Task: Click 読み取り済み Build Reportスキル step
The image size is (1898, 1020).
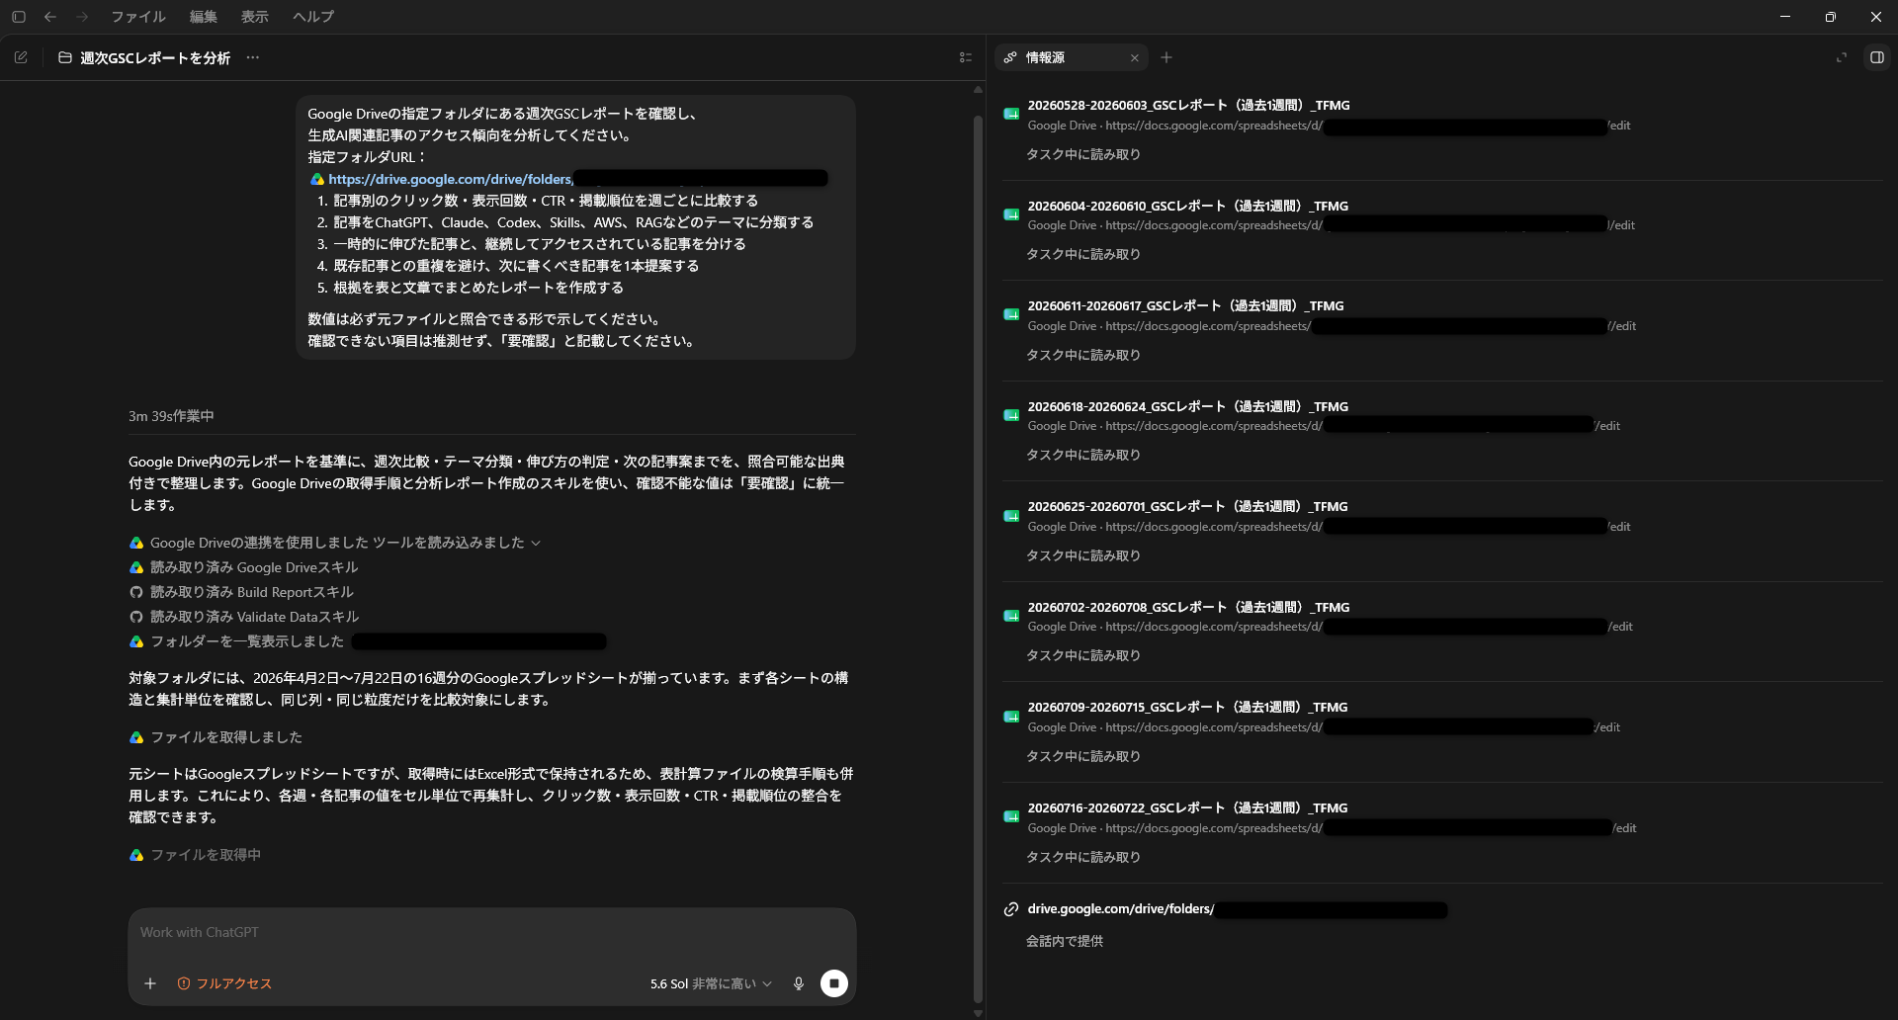Action: tap(252, 592)
